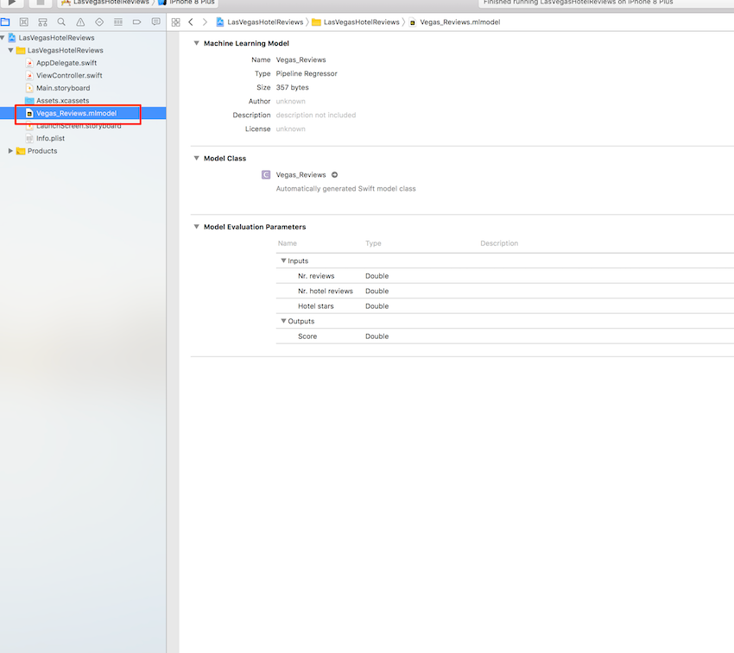Collapse the Machine Learning Model section

(197, 43)
